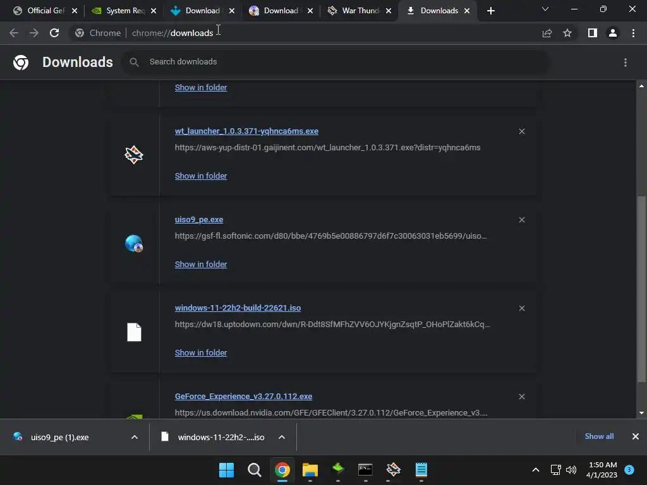Viewport: 647px width, 485px height.
Task: Click topmost Show in folder link
Action: pos(201,87)
